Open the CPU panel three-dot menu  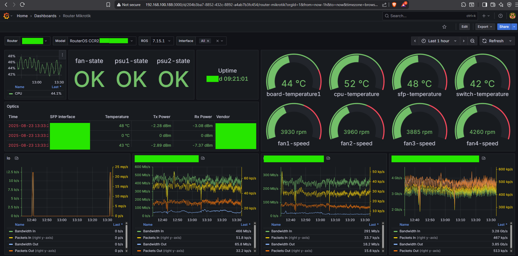pos(62,55)
